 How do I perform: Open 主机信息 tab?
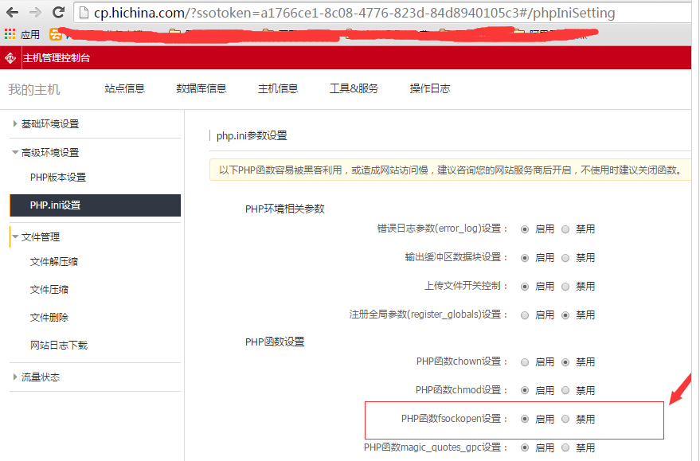[x=278, y=88]
